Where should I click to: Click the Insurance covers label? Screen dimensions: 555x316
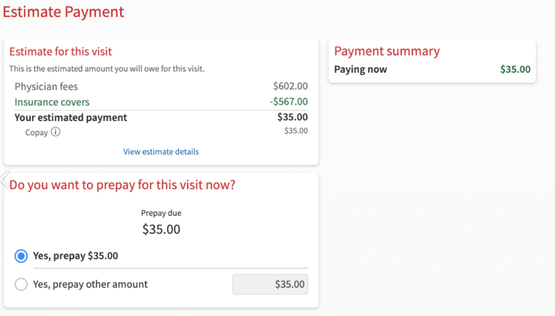[52, 102]
